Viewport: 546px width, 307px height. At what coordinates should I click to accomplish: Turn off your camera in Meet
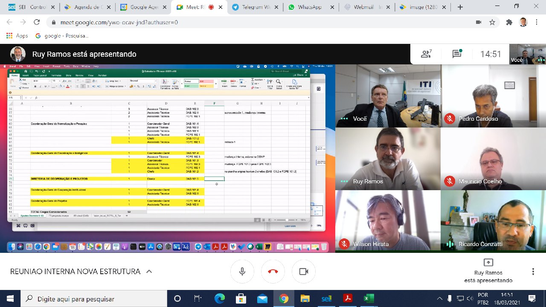coord(304,272)
